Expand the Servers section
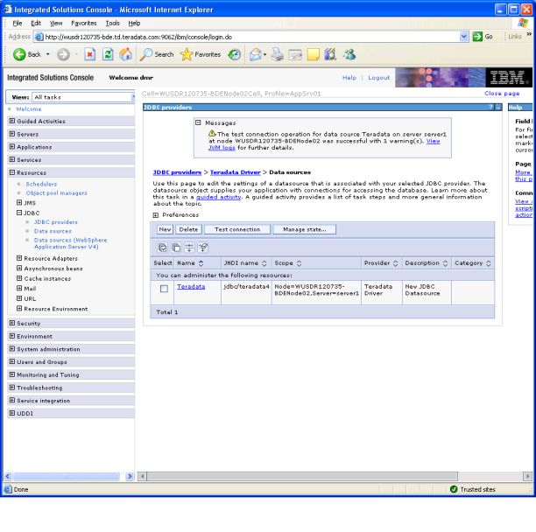Image resolution: width=536 pixels, height=532 pixels. click(x=12, y=134)
